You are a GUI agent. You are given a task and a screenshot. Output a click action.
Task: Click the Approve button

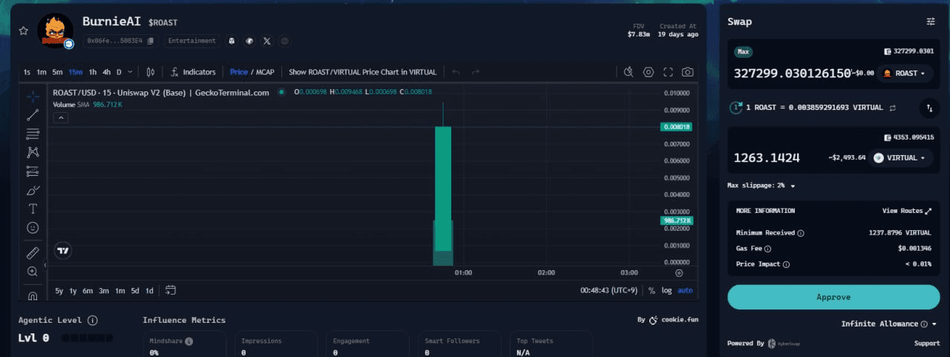coord(833,297)
